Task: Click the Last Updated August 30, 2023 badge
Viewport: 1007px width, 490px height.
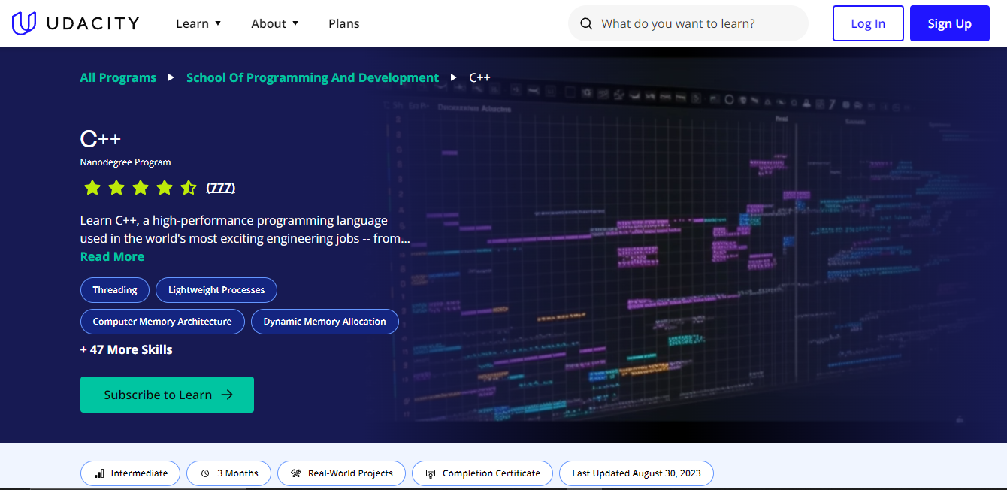Action: (637, 473)
